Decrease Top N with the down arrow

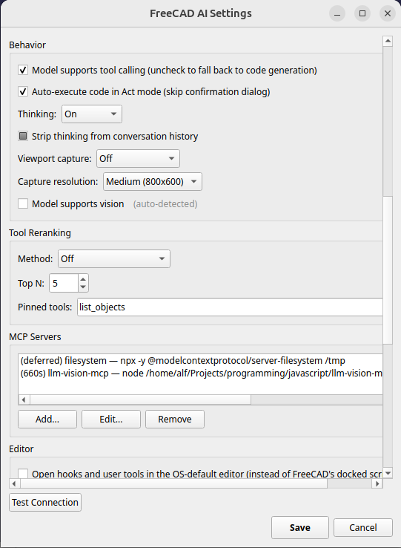pyautogui.click(x=83, y=287)
